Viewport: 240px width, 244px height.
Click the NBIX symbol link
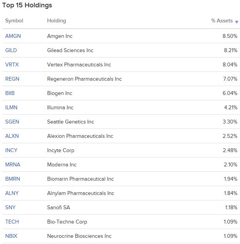coord(11,236)
